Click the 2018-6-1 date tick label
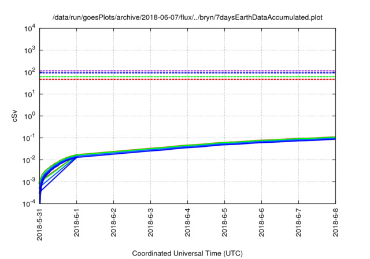This screenshot has width=370, height=259. (x=77, y=222)
